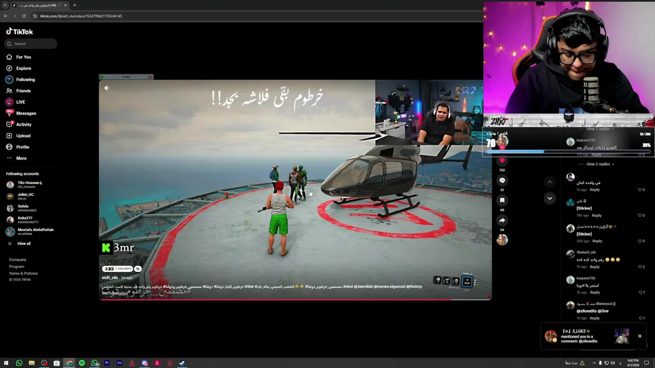Screen dimensions: 655x368
Task: Reply to the 'في واحده كمان' comment
Action: click(594, 190)
